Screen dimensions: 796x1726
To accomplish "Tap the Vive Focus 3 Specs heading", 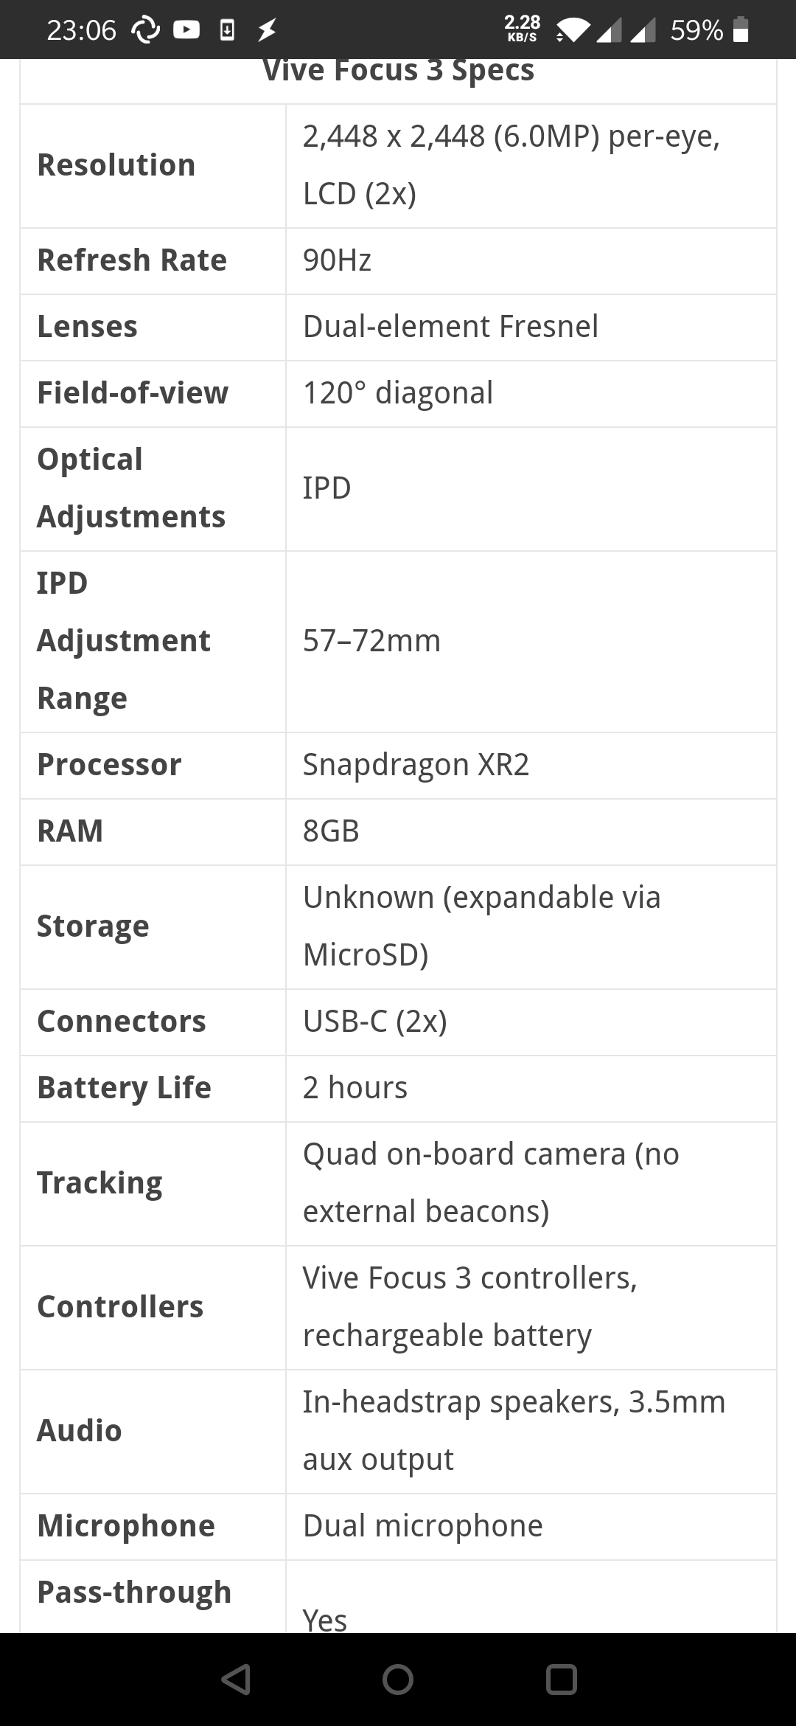I will [x=398, y=71].
